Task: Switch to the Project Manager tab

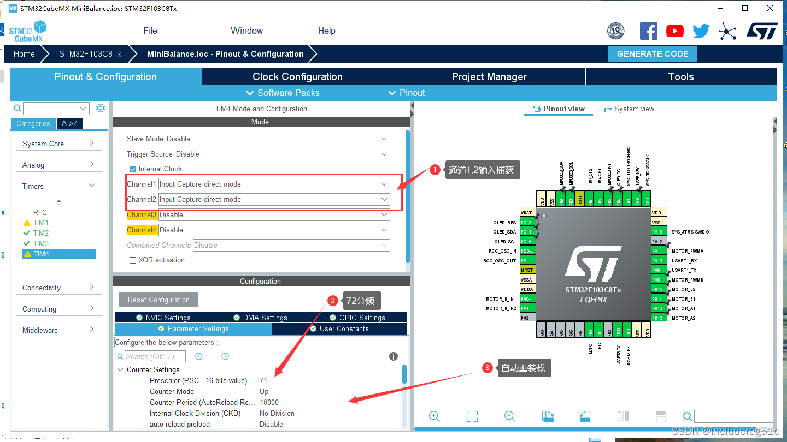Action: [x=489, y=76]
